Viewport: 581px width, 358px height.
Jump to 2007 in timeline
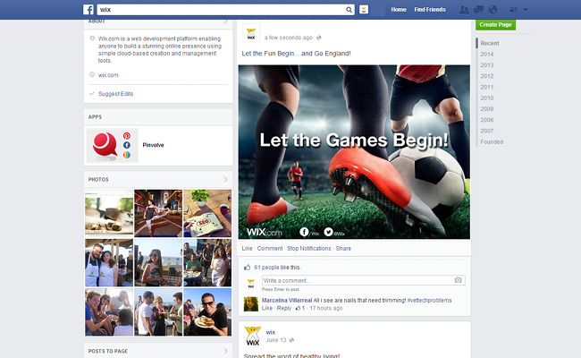coord(487,131)
